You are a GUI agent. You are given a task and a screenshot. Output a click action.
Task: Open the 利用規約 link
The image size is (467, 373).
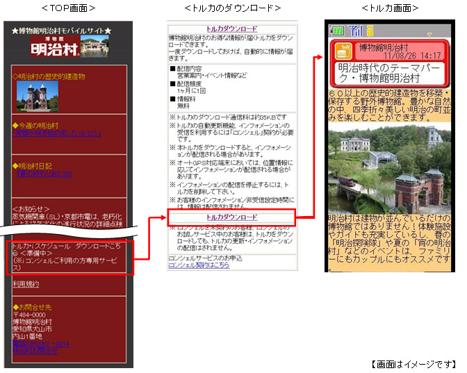[x=26, y=284]
